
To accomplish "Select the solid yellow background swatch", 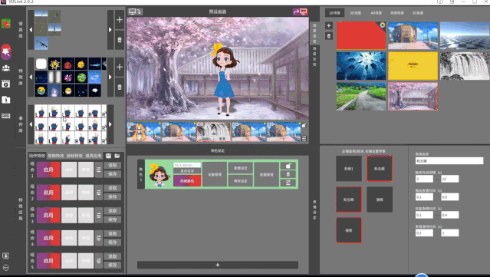I will pos(413,66).
